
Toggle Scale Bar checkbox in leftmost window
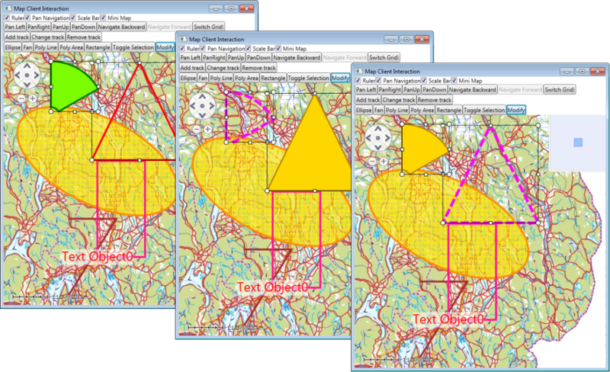coord(72,18)
